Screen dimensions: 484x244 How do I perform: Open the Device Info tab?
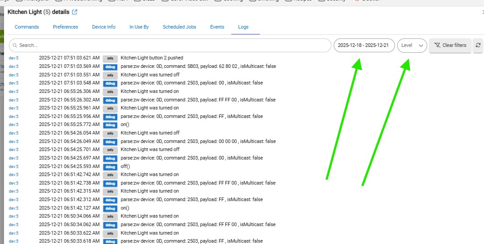(x=104, y=27)
